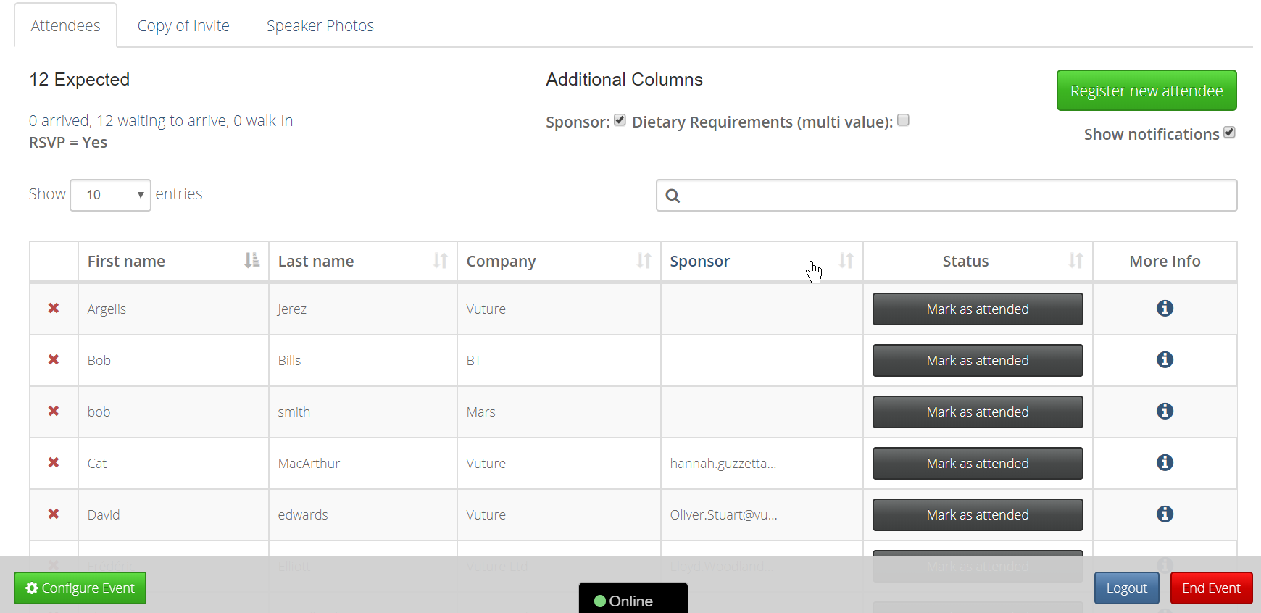Remove Cat MacArthur using red X icon
1261x613 pixels.
[x=54, y=462]
